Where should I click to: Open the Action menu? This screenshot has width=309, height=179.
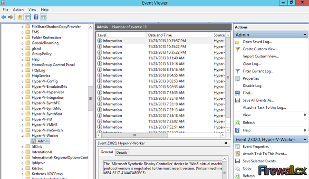(x=18, y=9)
